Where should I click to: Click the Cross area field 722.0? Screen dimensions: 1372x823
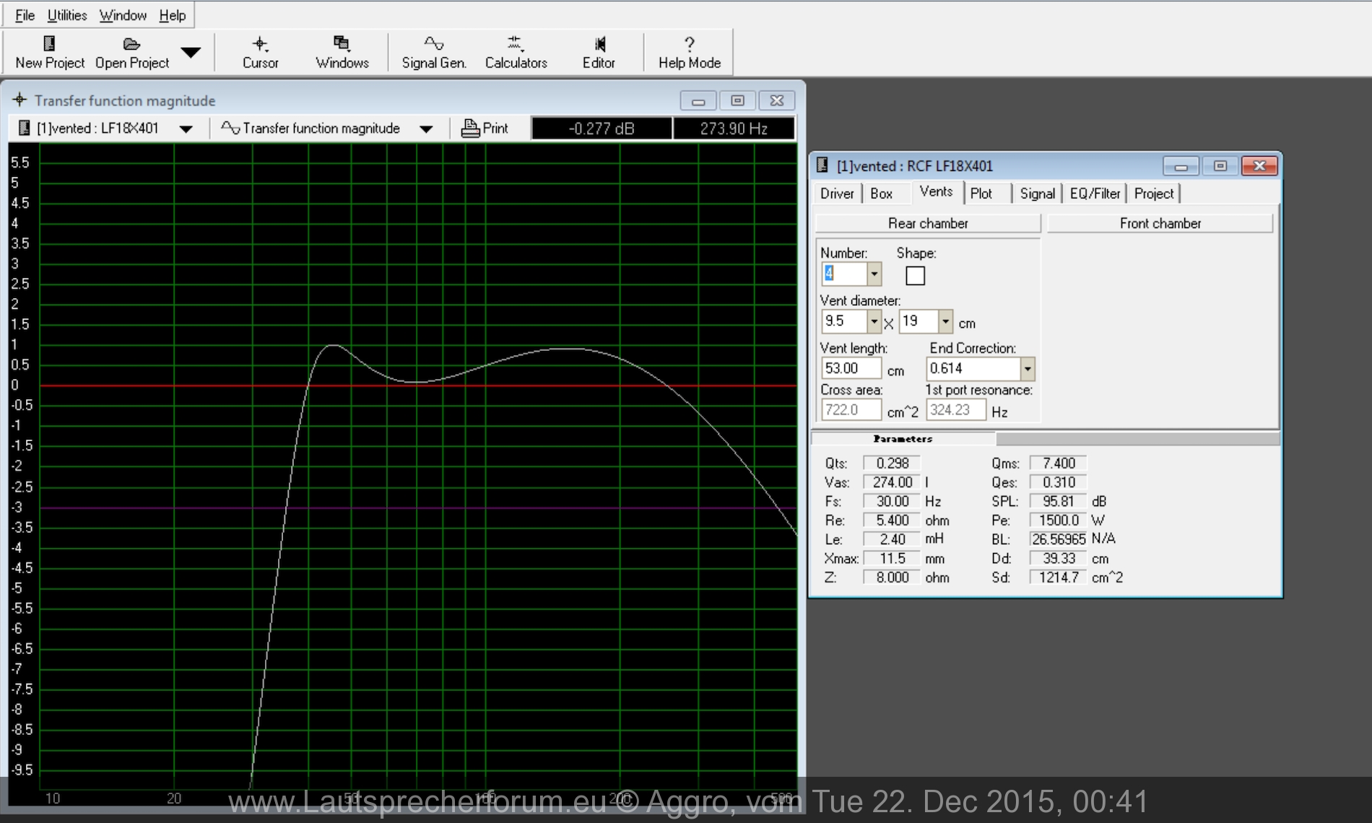851,410
